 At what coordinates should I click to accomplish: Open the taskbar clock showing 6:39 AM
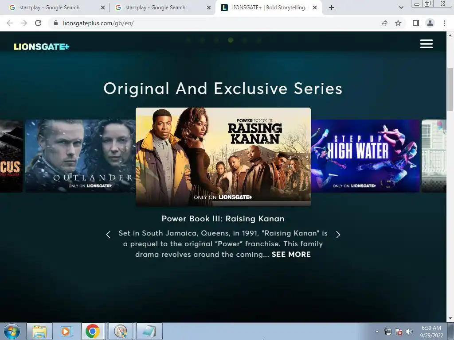(431, 332)
